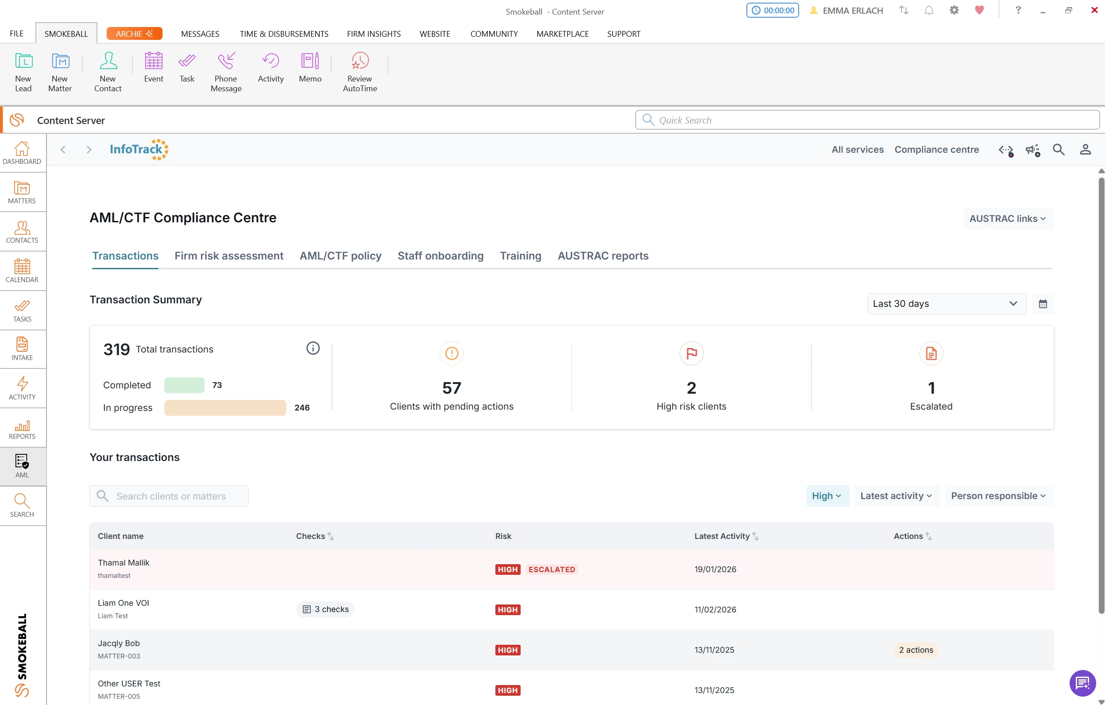Screen dimensions: 1105x705
Task: Click the InfoTrack announcements megaphone icon
Action: coord(1032,150)
